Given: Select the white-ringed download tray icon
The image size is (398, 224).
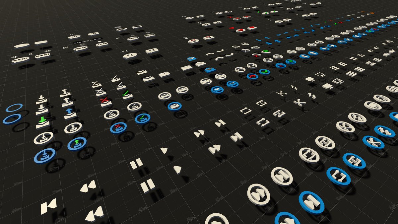Looking at the screenshot, I should pos(43,138).
